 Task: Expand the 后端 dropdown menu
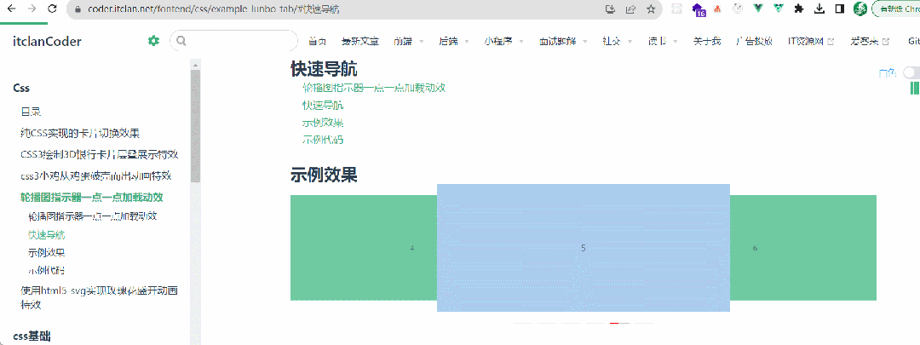click(453, 41)
